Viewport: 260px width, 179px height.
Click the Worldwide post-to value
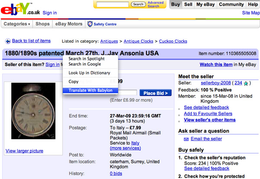120,155
